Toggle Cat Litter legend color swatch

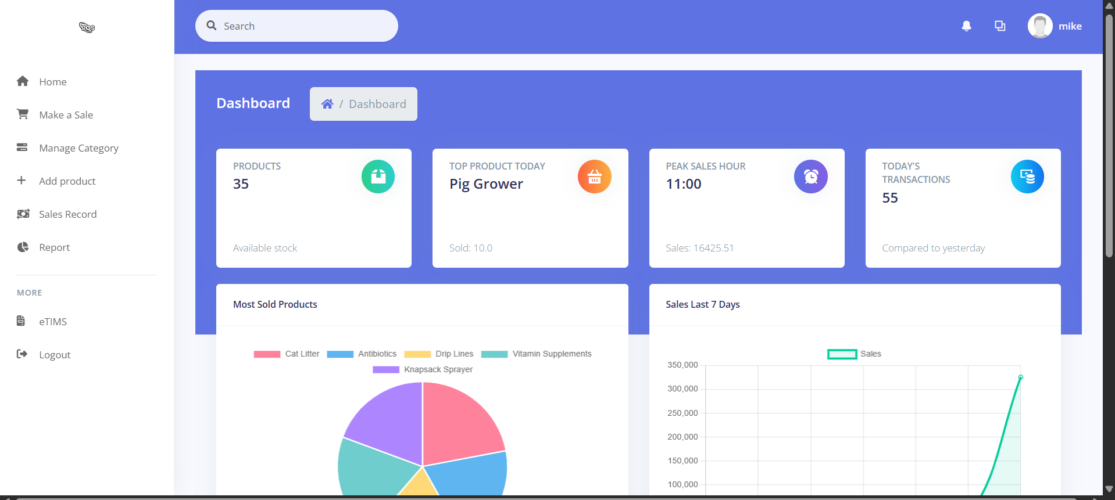click(x=267, y=354)
